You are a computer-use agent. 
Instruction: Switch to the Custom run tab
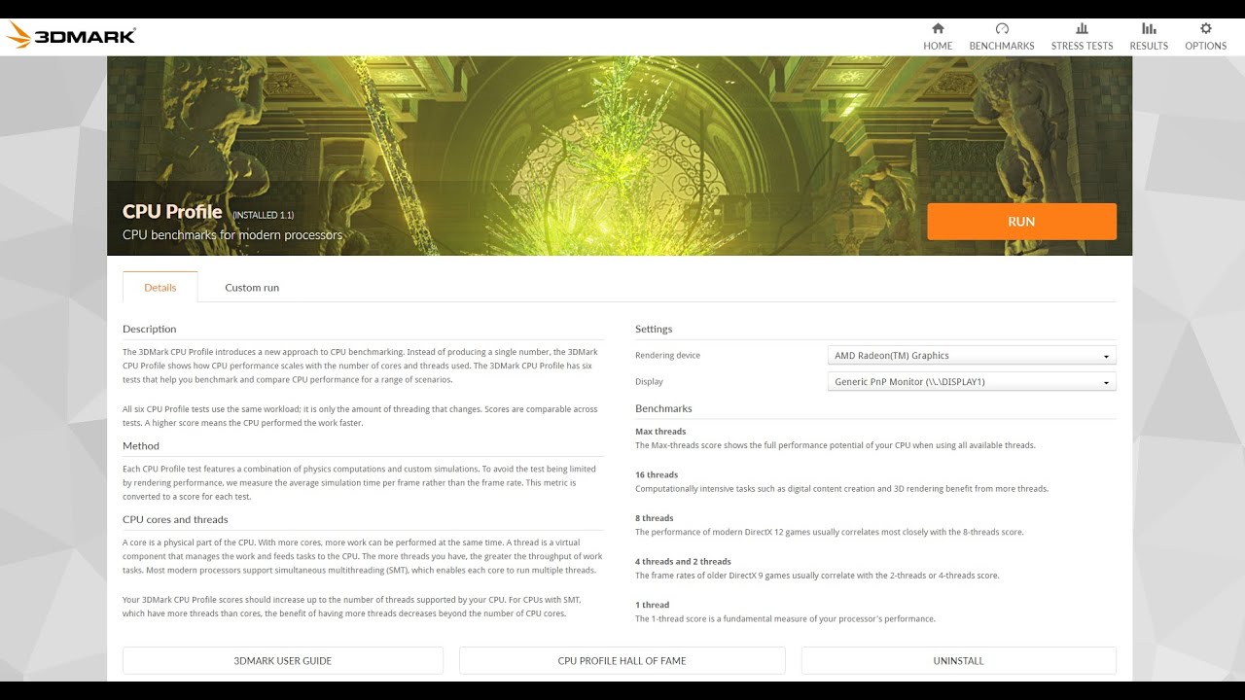252,287
